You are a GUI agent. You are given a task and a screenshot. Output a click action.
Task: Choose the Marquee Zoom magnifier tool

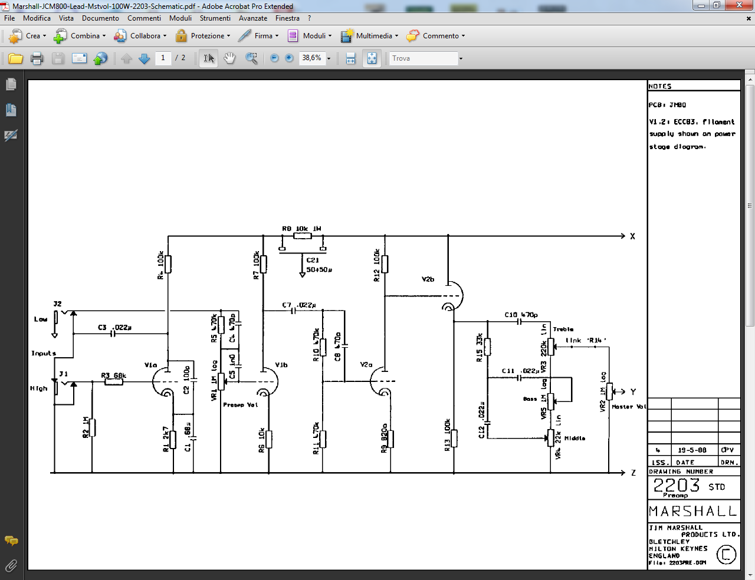click(x=251, y=58)
